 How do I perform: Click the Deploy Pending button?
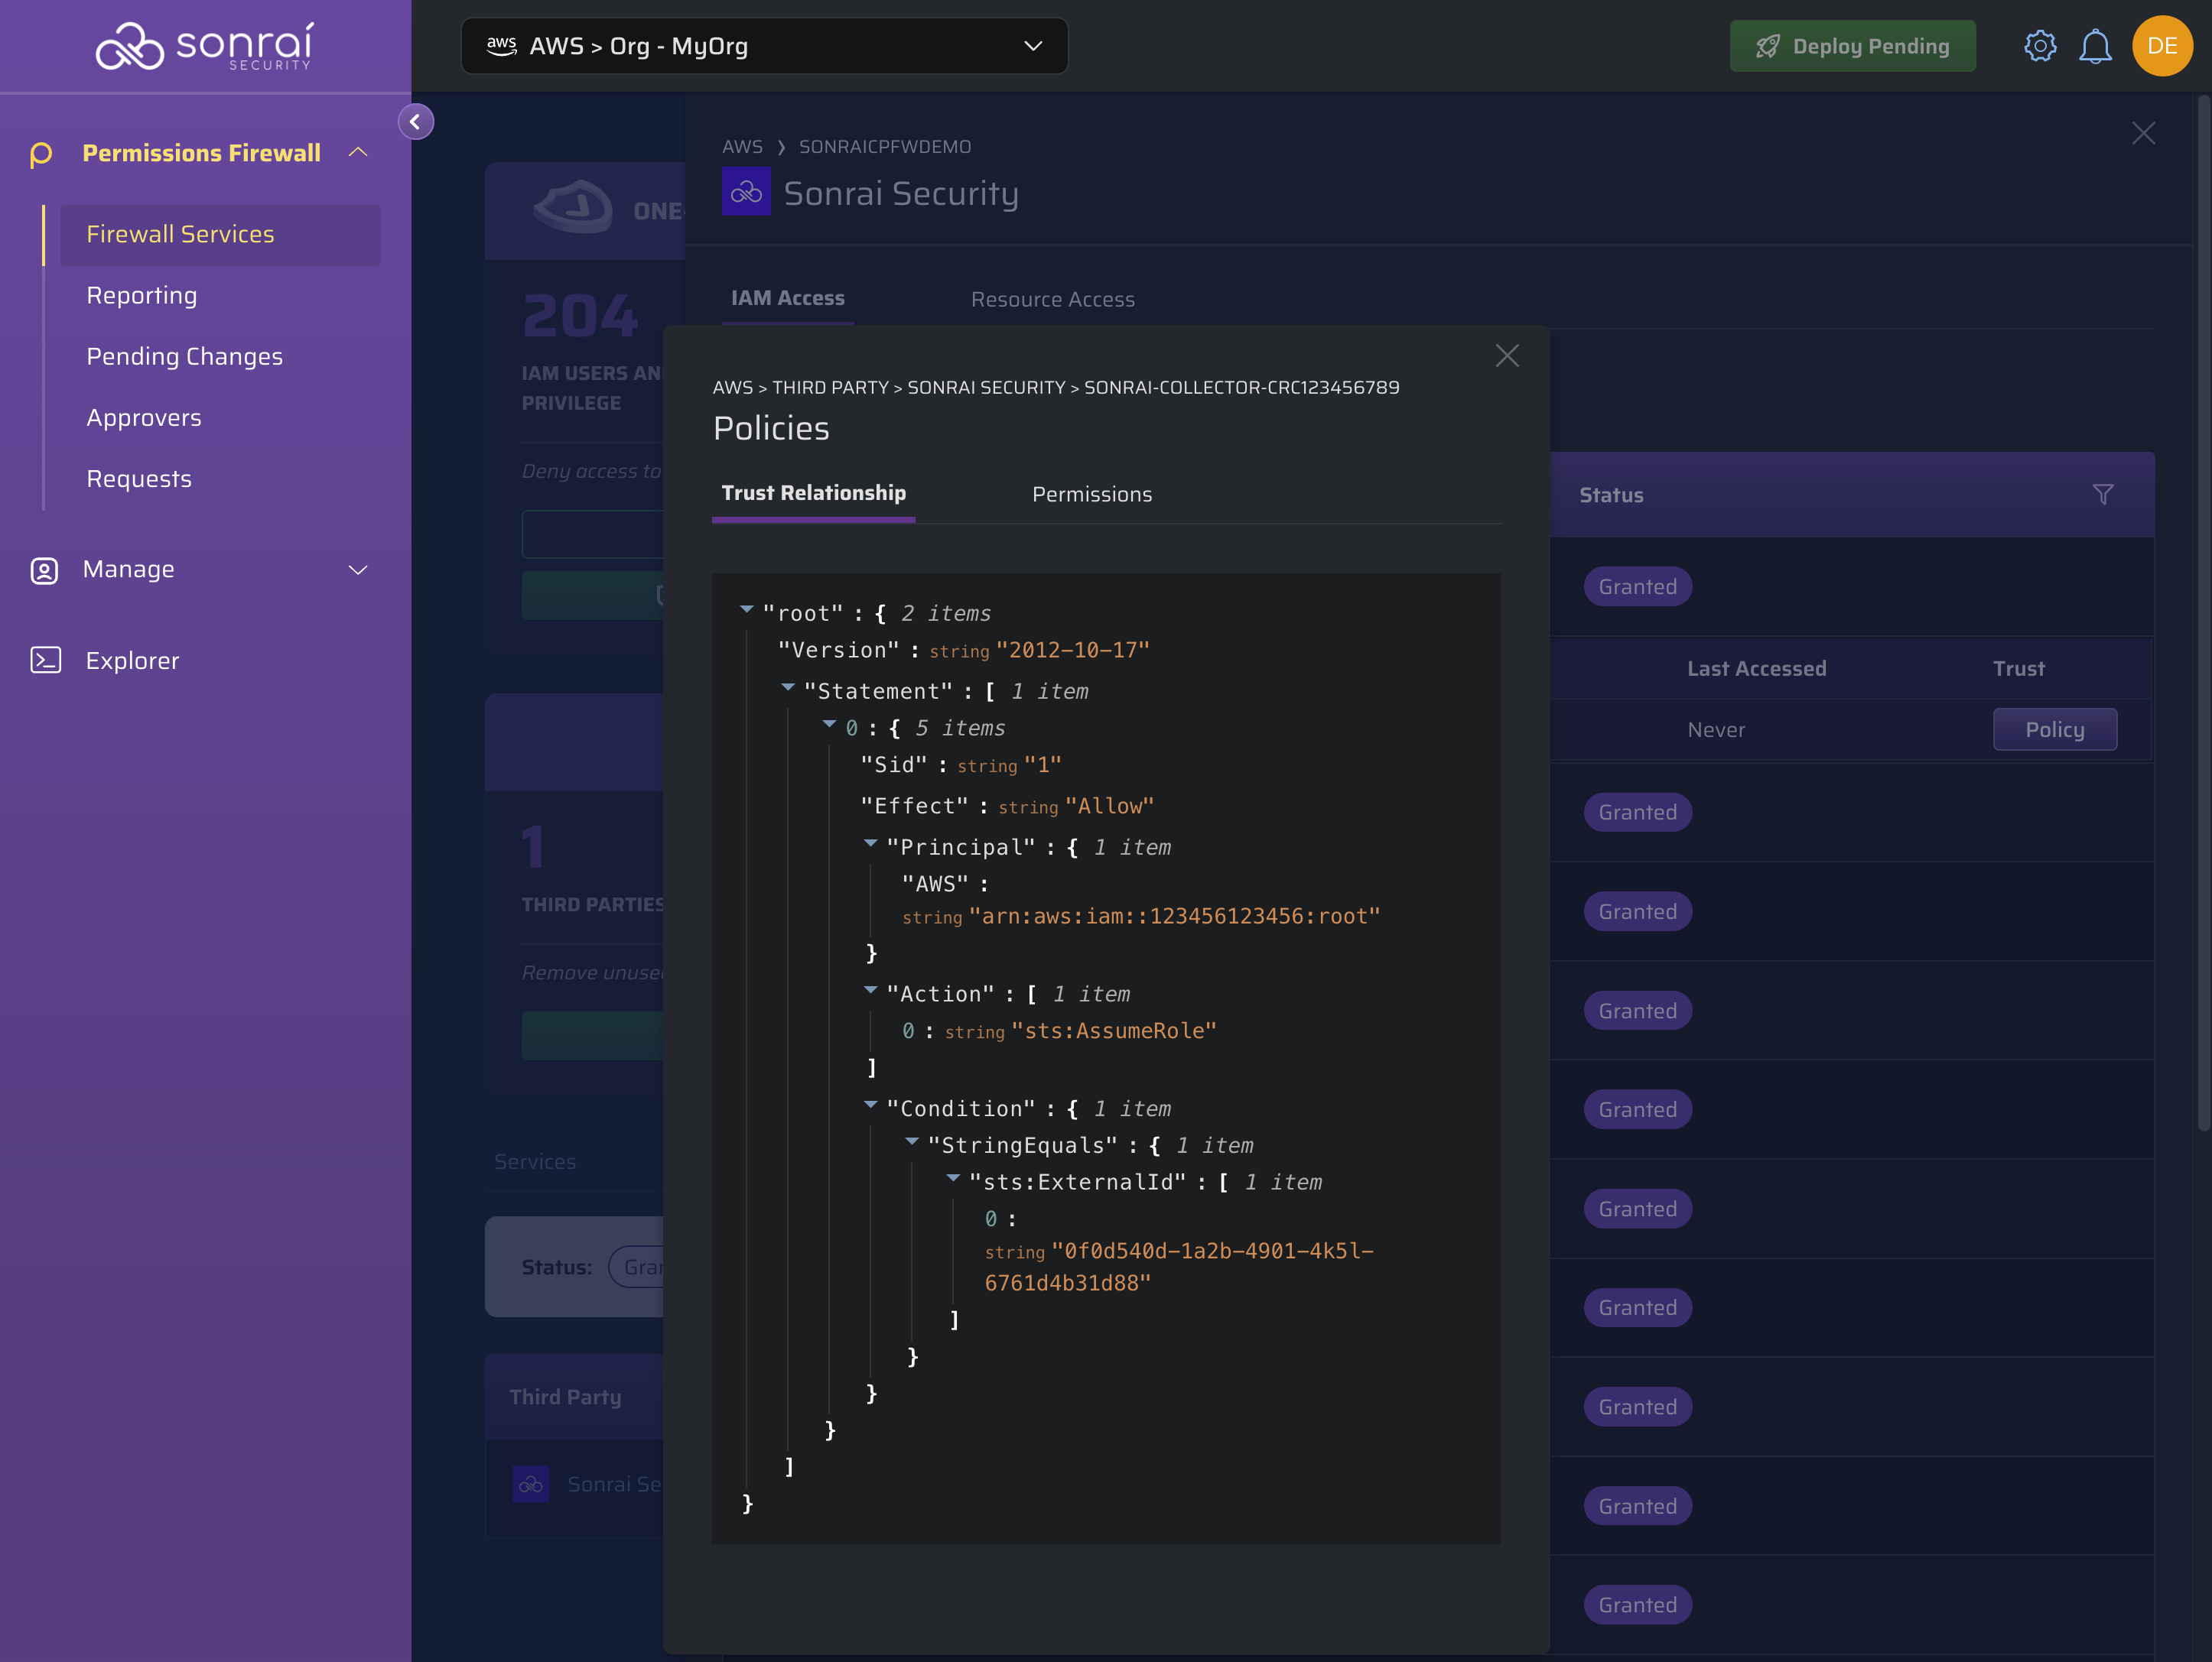coord(1852,46)
